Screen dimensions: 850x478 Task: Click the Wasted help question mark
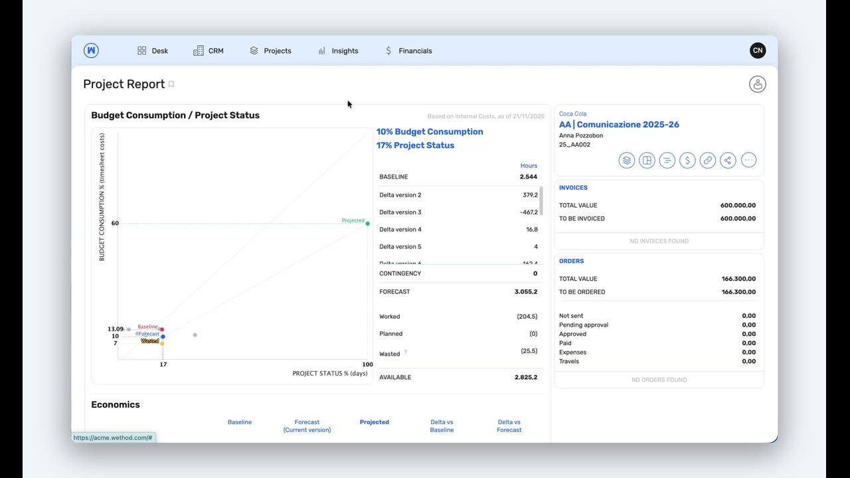pos(405,353)
